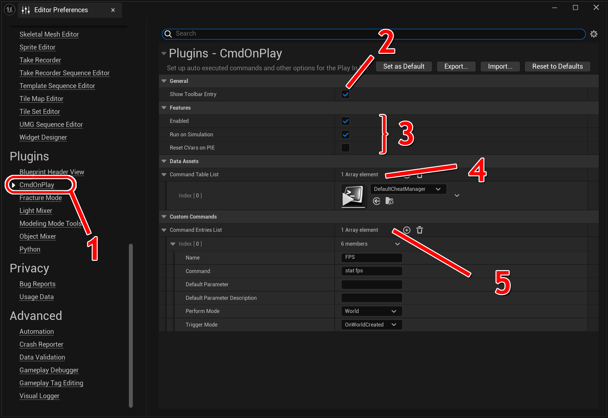Image resolution: width=608 pixels, height=418 pixels.
Task: Select the Use Selected Asset arrow icon
Action: point(376,201)
